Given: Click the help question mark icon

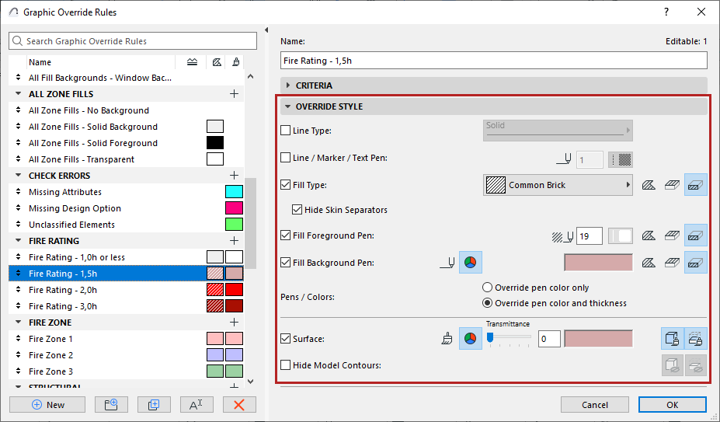Looking at the screenshot, I should pyautogui.click(x=666, y=12).
